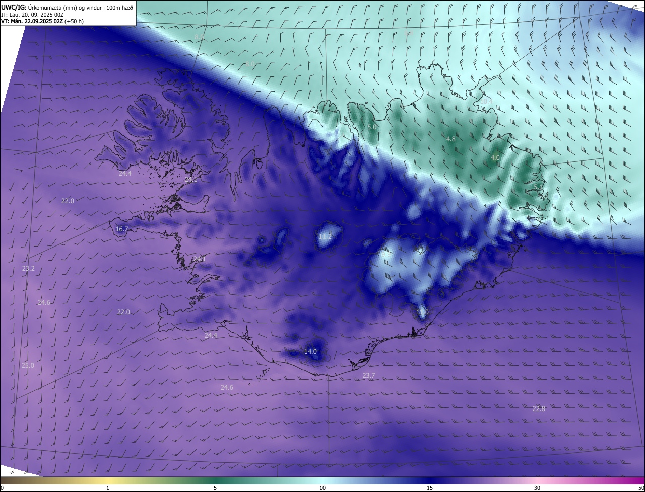Viewport: 645px width, 492px height.
Task: Click the 0 tick label on the color scale
Action: click(x=2, y=488)
